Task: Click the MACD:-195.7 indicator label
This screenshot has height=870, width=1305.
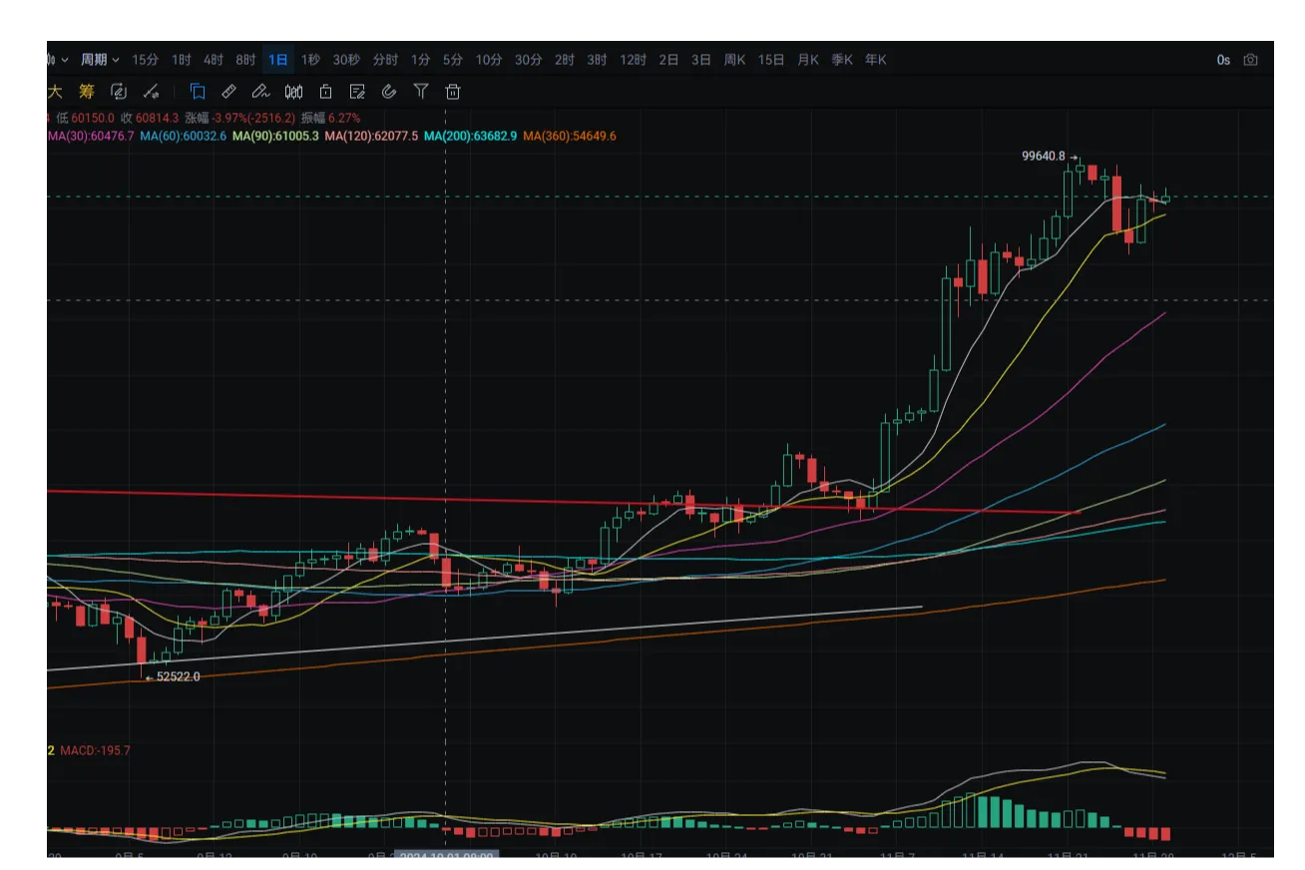Action: click(96, 750)
